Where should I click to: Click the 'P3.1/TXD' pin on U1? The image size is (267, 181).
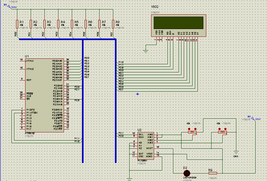pyautogui.click(x=57, y=113)
